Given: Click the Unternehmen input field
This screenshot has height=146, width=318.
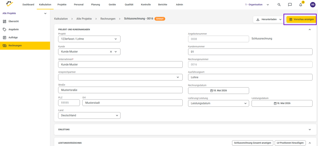Looking at the screenshot, I should point(120,65).
